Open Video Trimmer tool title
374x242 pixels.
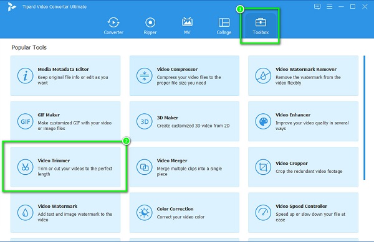coord(54,161)
